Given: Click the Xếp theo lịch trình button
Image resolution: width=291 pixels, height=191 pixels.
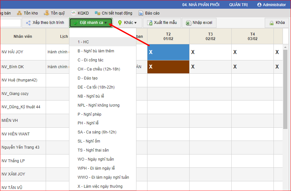Looking at the screenshot, I should tap(45, 23).
